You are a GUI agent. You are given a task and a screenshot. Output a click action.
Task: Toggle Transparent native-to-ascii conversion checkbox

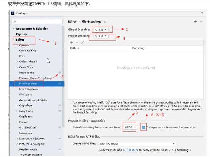point(143,127)
